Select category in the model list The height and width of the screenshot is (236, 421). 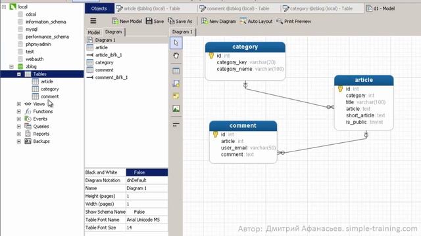pyautogui.click(x=104, y=63)
